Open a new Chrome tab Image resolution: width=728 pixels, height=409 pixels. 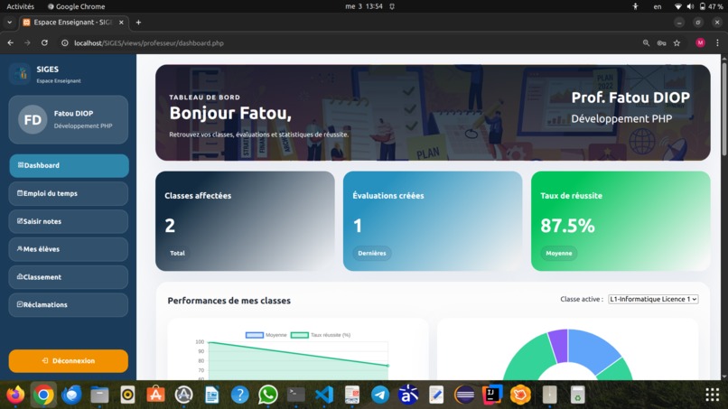point(138,23)
